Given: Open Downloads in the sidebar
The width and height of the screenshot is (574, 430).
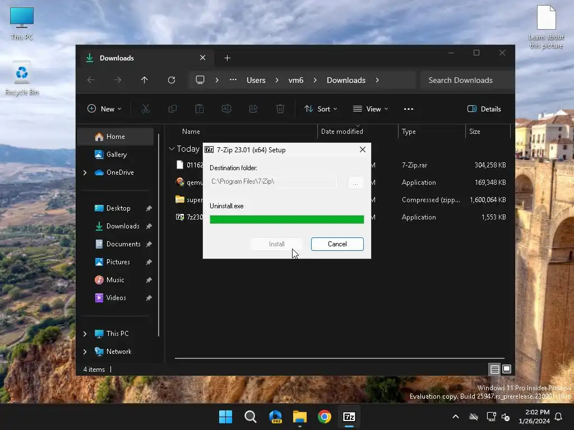Looking at the screenshot, I should coord(123,226).
